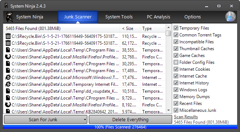Click file icon of the 17,489... temp row
This screenshot has width=240, height=132.
[8, 71]
